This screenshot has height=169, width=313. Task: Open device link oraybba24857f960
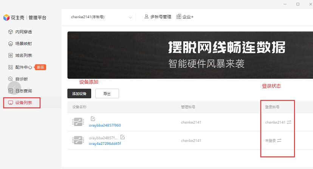[x=105, y=125]
